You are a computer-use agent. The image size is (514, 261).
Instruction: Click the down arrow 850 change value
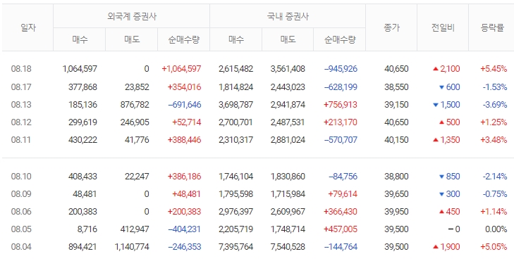pos(449,177)
